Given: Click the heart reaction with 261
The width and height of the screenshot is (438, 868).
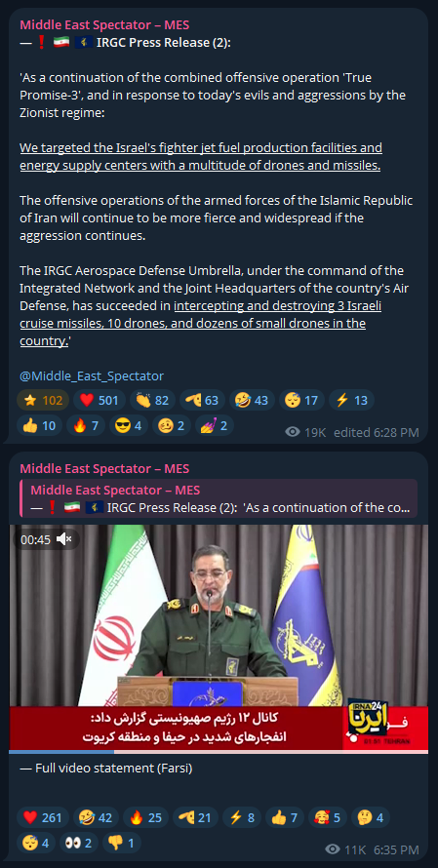Looking at the screenshot, I should [43, 817].
